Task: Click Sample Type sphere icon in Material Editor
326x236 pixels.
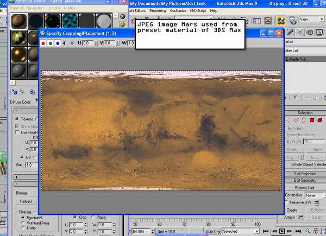Action: [123, 16]
